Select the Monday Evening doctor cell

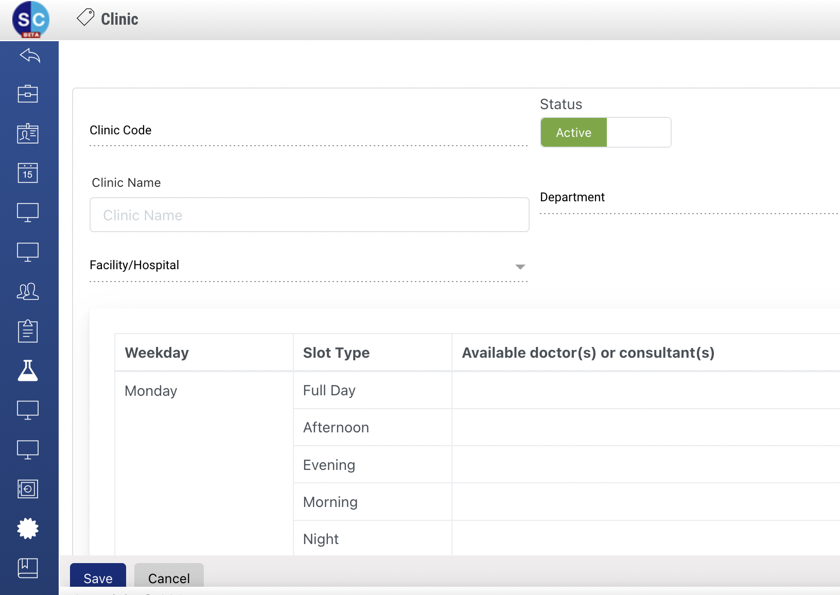pyautogui.click(x=645, y=465)
